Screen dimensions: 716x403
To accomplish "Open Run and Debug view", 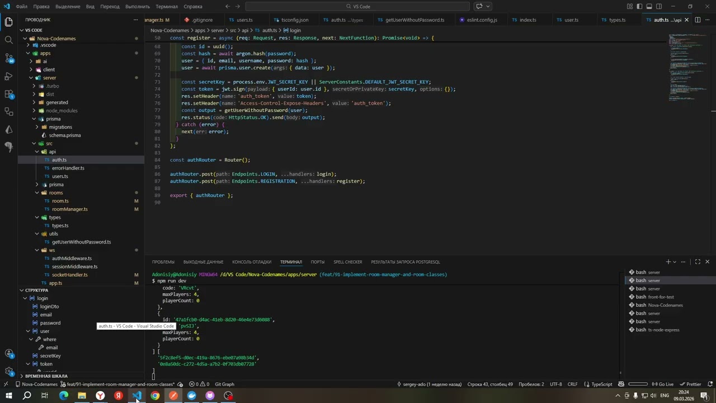I will click(x=8, y=76).
